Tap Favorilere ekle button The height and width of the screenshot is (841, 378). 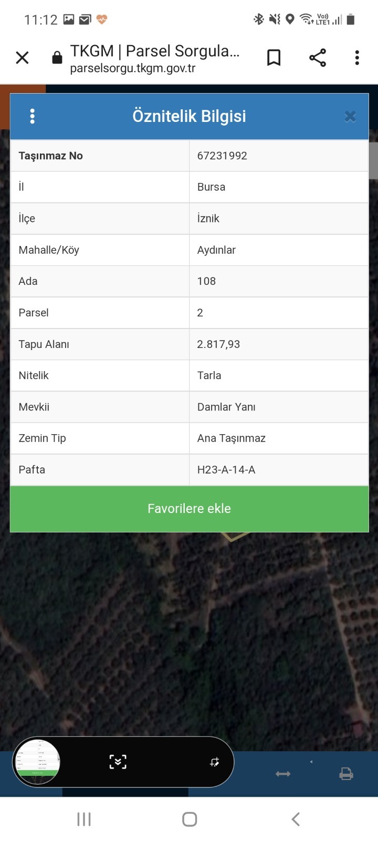pos(189,508)
